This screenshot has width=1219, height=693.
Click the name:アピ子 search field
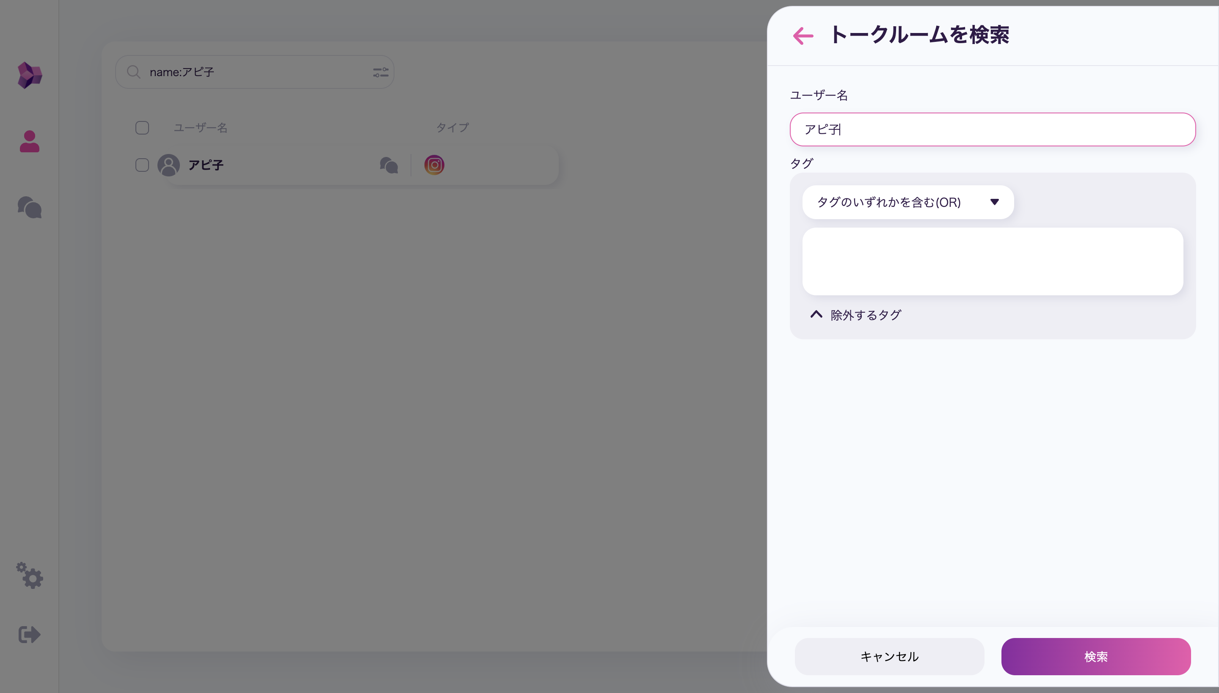pos(254,72)
